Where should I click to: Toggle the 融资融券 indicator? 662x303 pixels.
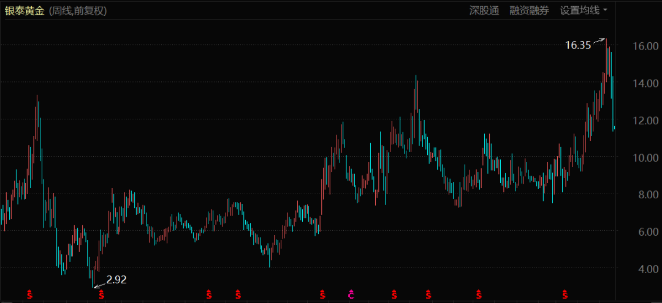pyautogui.click(x=530, y=10)
